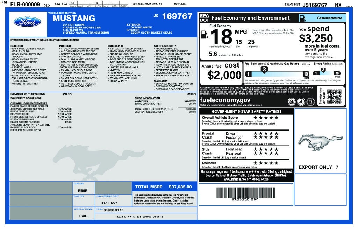Select the $3,250 fuel cost figure
The image size is (358, 232).
316,38
